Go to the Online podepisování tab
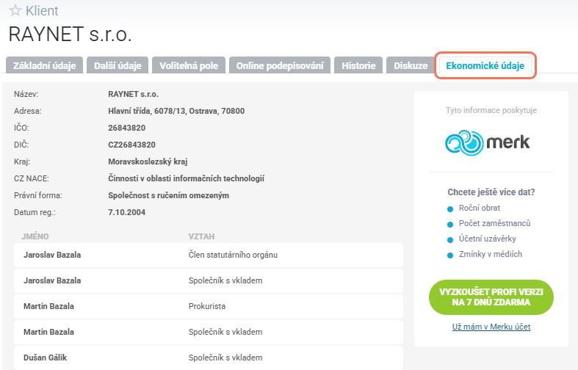 pyautogui.click(x=280, y=65)
